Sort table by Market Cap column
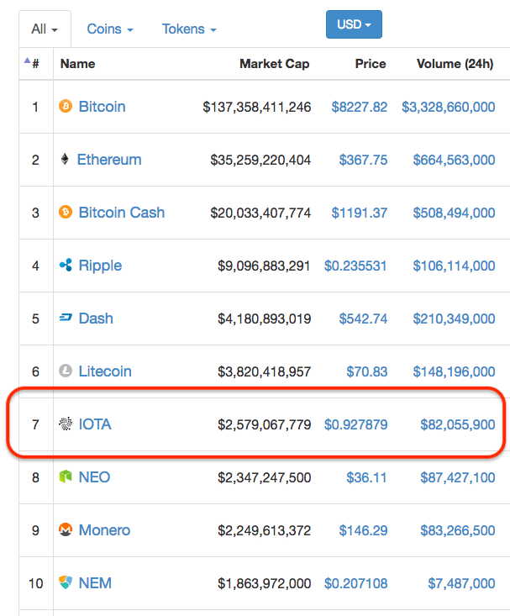The height and width of the screenshot is (616, 510). click(274, 64)
